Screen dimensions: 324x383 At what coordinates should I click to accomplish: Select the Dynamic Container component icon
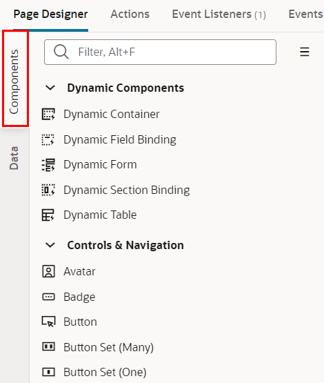pyautogui.click(x=48, y=114)
